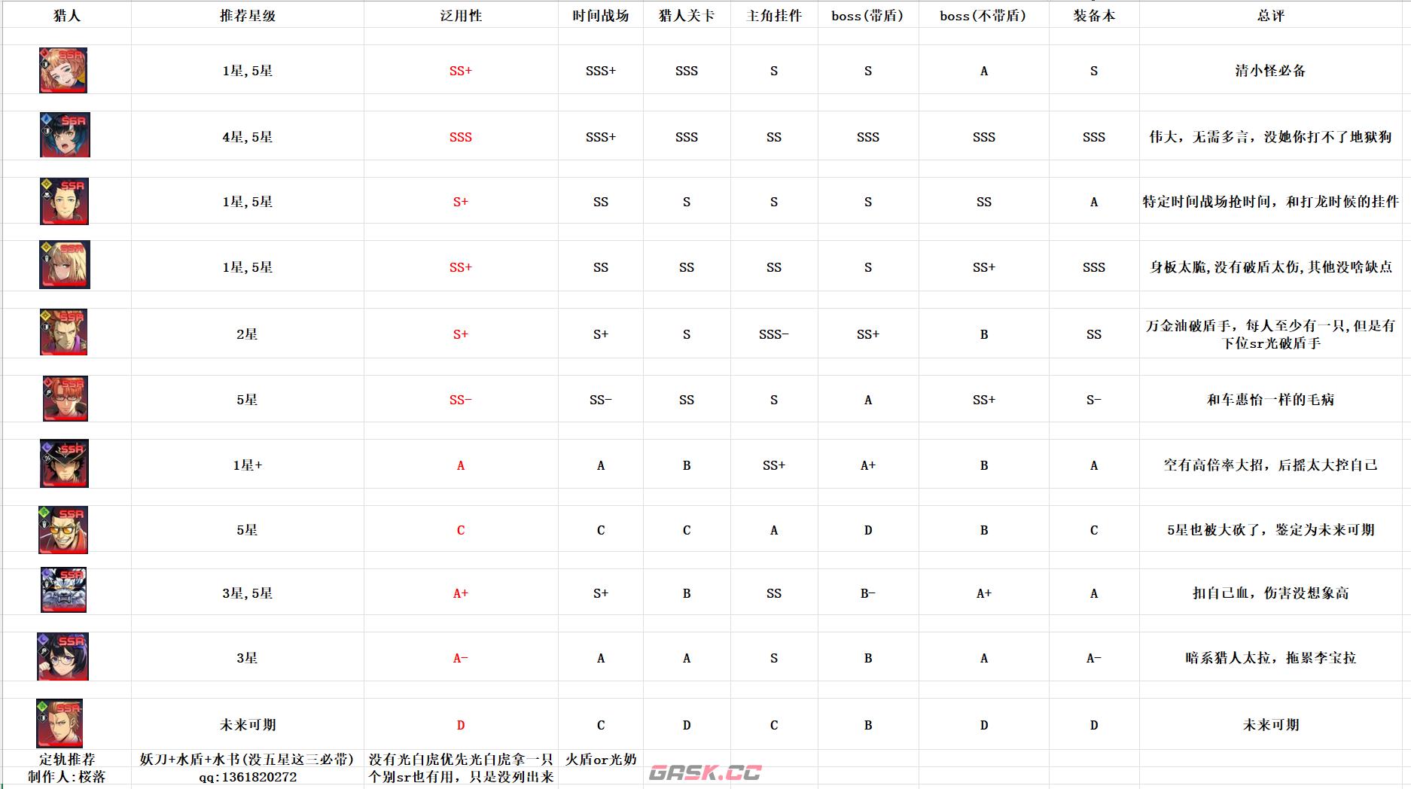Image resolution: width=1411 pixels, height=789 pixels.
Task: Click the 主角挂件 column header
Action: coord(774,16)
